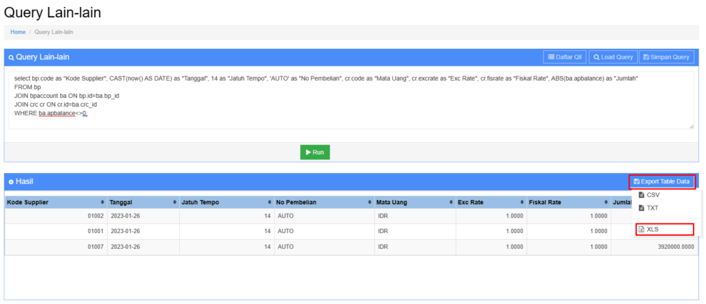Image resolution: width=706 pixels, height=304 pixels.
Task: Click inside the SQL query text area
Action: pyautogui.click(x=351, y=100)
